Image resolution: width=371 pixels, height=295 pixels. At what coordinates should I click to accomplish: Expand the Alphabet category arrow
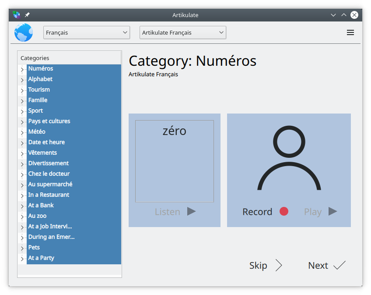click(x=22, y=80)
